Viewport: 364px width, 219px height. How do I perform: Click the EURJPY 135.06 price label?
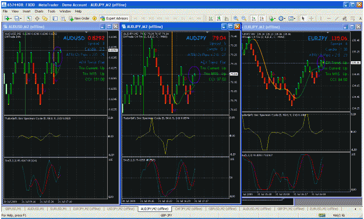point(327,38)
